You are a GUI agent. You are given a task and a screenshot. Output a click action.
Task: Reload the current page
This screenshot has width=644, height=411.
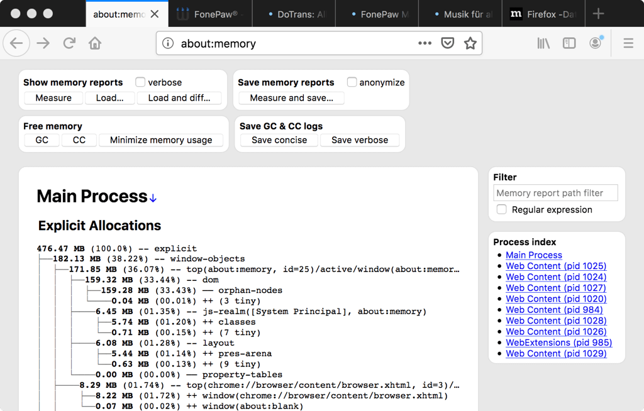pos(69,43)
